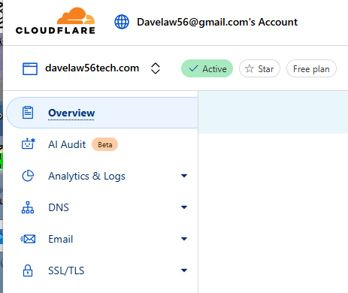The width and height of the screenshot is (348, 293).
Task: Click the browser window icon beside davelaw56tech.com
Action: [30, 68]
